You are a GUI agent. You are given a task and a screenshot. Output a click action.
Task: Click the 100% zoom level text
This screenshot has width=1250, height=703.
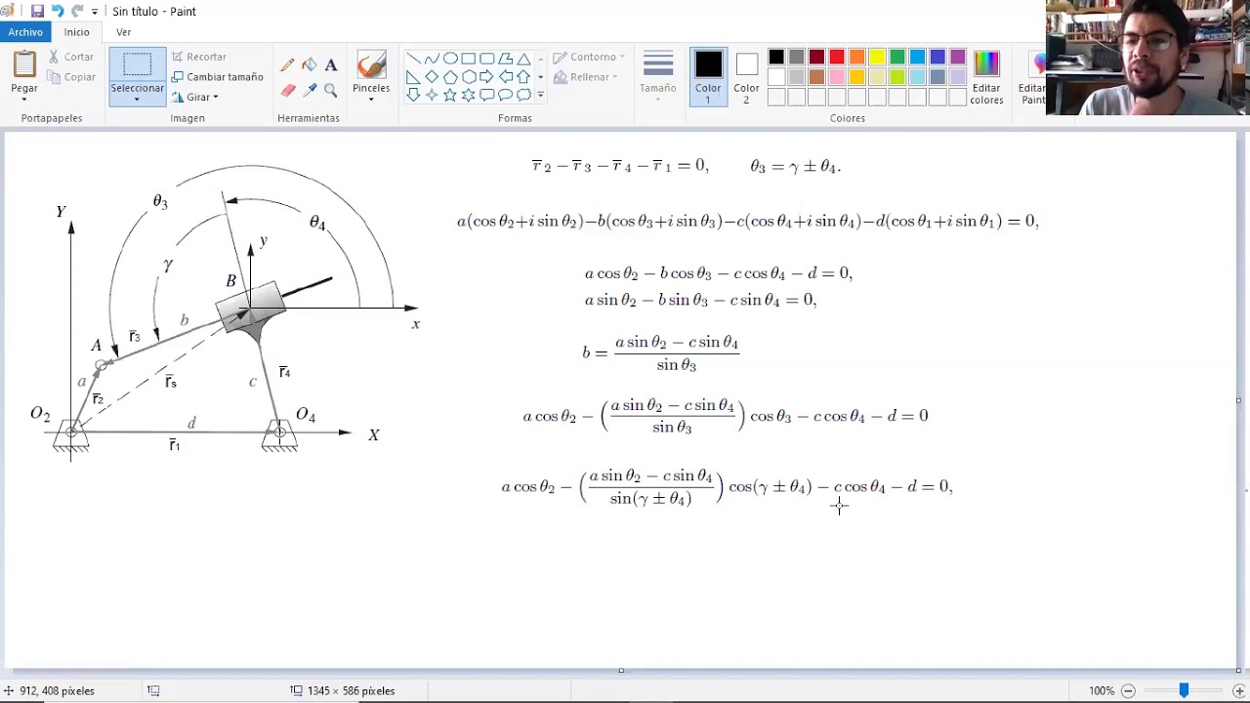tap(1102, 691)
